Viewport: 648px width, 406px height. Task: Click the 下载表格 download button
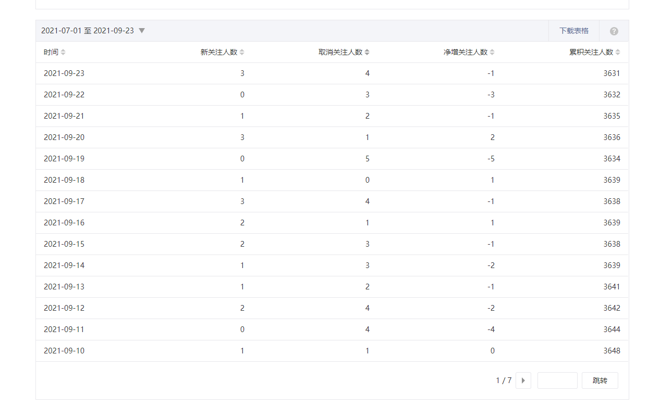coord(573,31)
